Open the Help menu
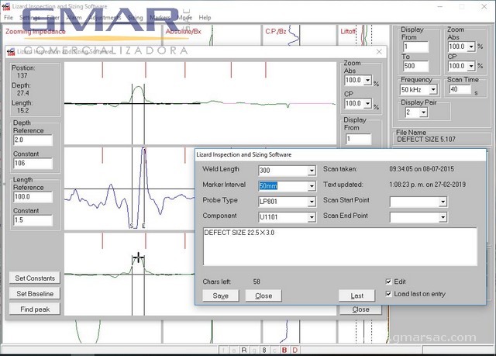Viewport: 496px width, 356px height. pyautogui.click(x=205, y=17)
